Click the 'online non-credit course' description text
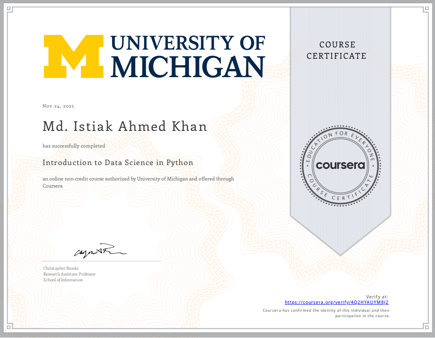Screen dimensions: 435x338 point(138,179)
